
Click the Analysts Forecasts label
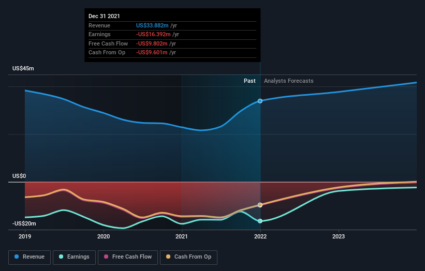click(289, 81)
